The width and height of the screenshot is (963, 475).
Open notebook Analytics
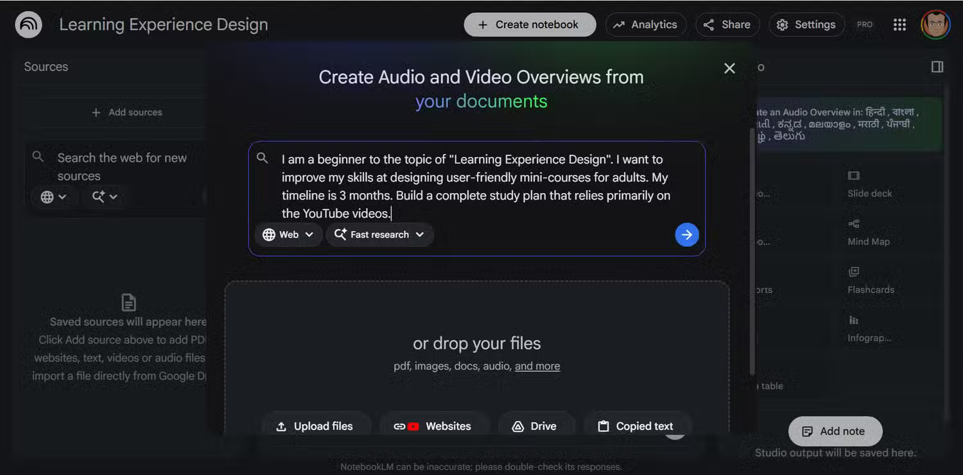tap(646, 24)
